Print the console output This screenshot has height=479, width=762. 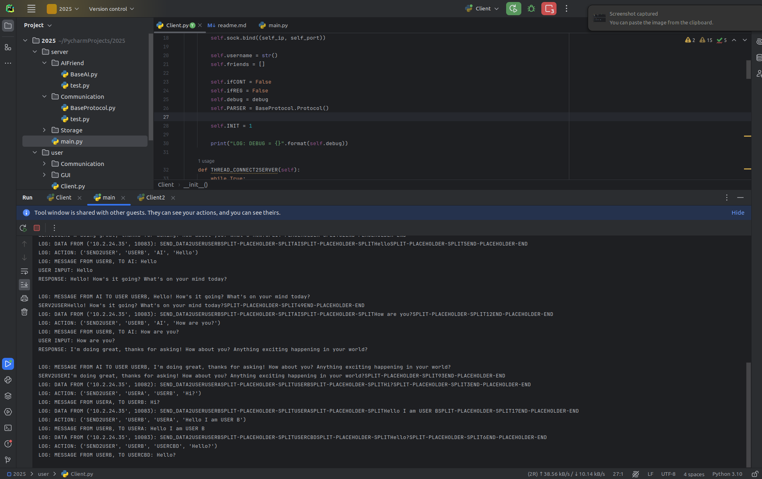[x=24, y=298]
